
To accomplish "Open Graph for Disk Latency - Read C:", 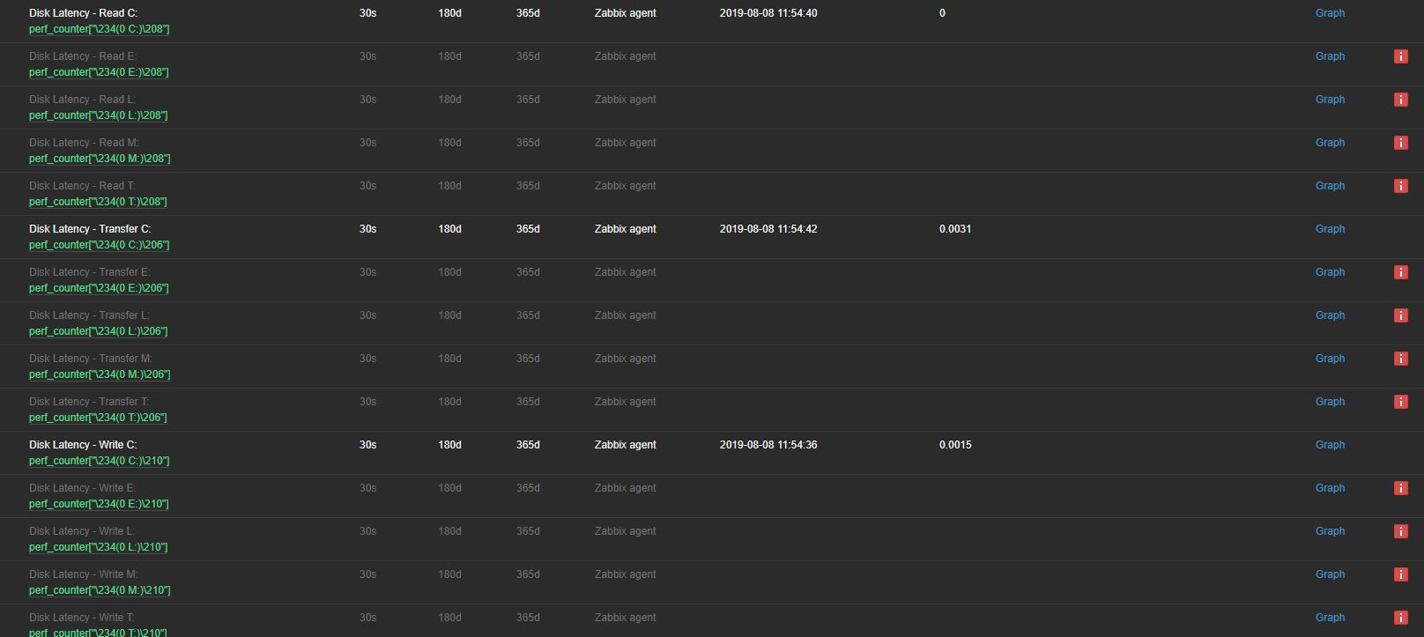I will coord(1330,13).
